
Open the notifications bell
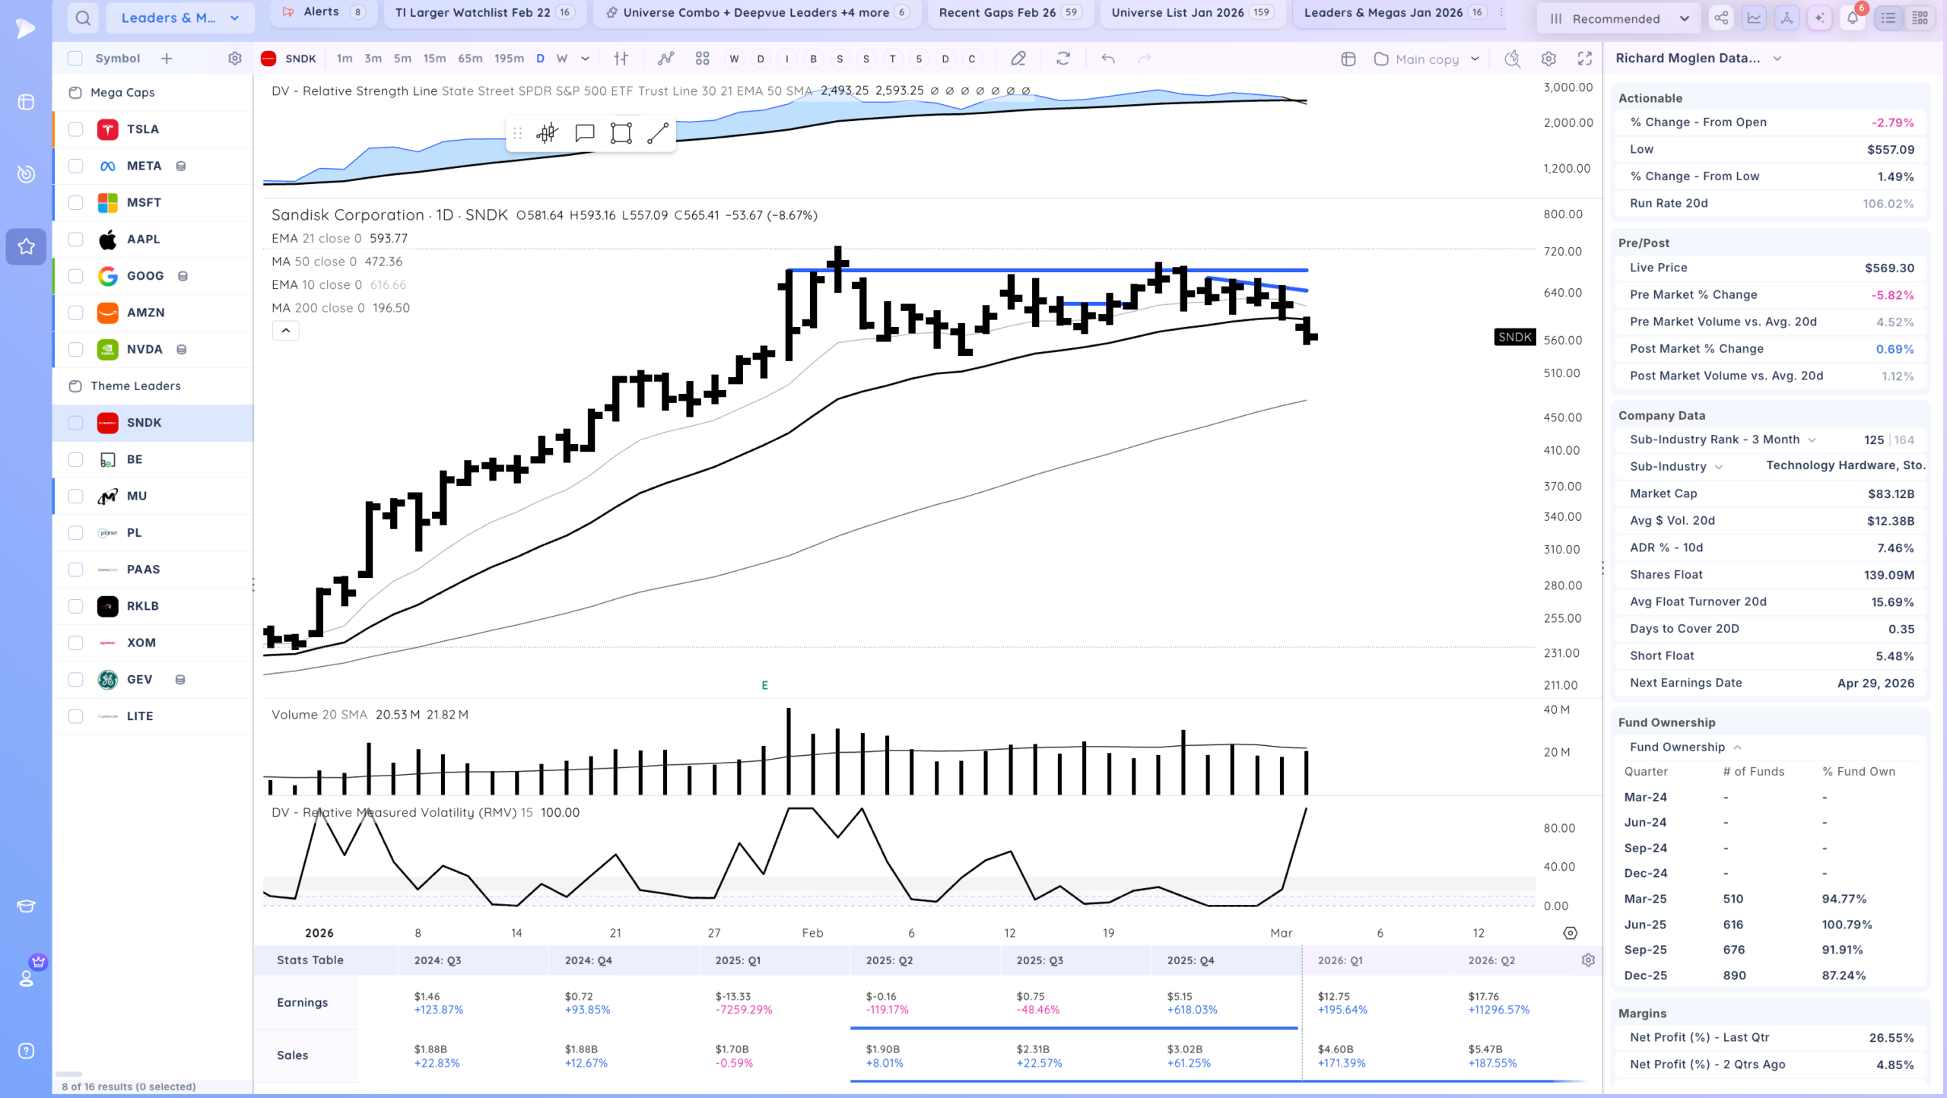1853,18
